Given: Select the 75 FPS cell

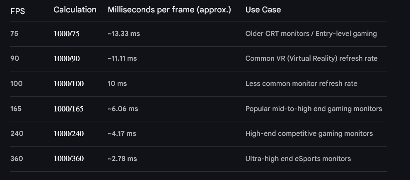Looking at the screenshot, I should click(x=14, y=33).
